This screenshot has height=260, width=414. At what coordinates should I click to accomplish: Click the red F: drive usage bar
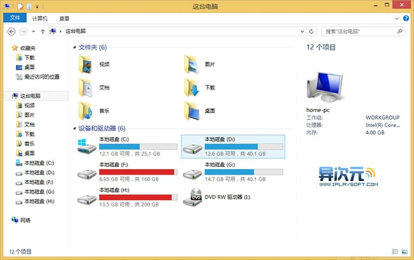tap(138, 172)
